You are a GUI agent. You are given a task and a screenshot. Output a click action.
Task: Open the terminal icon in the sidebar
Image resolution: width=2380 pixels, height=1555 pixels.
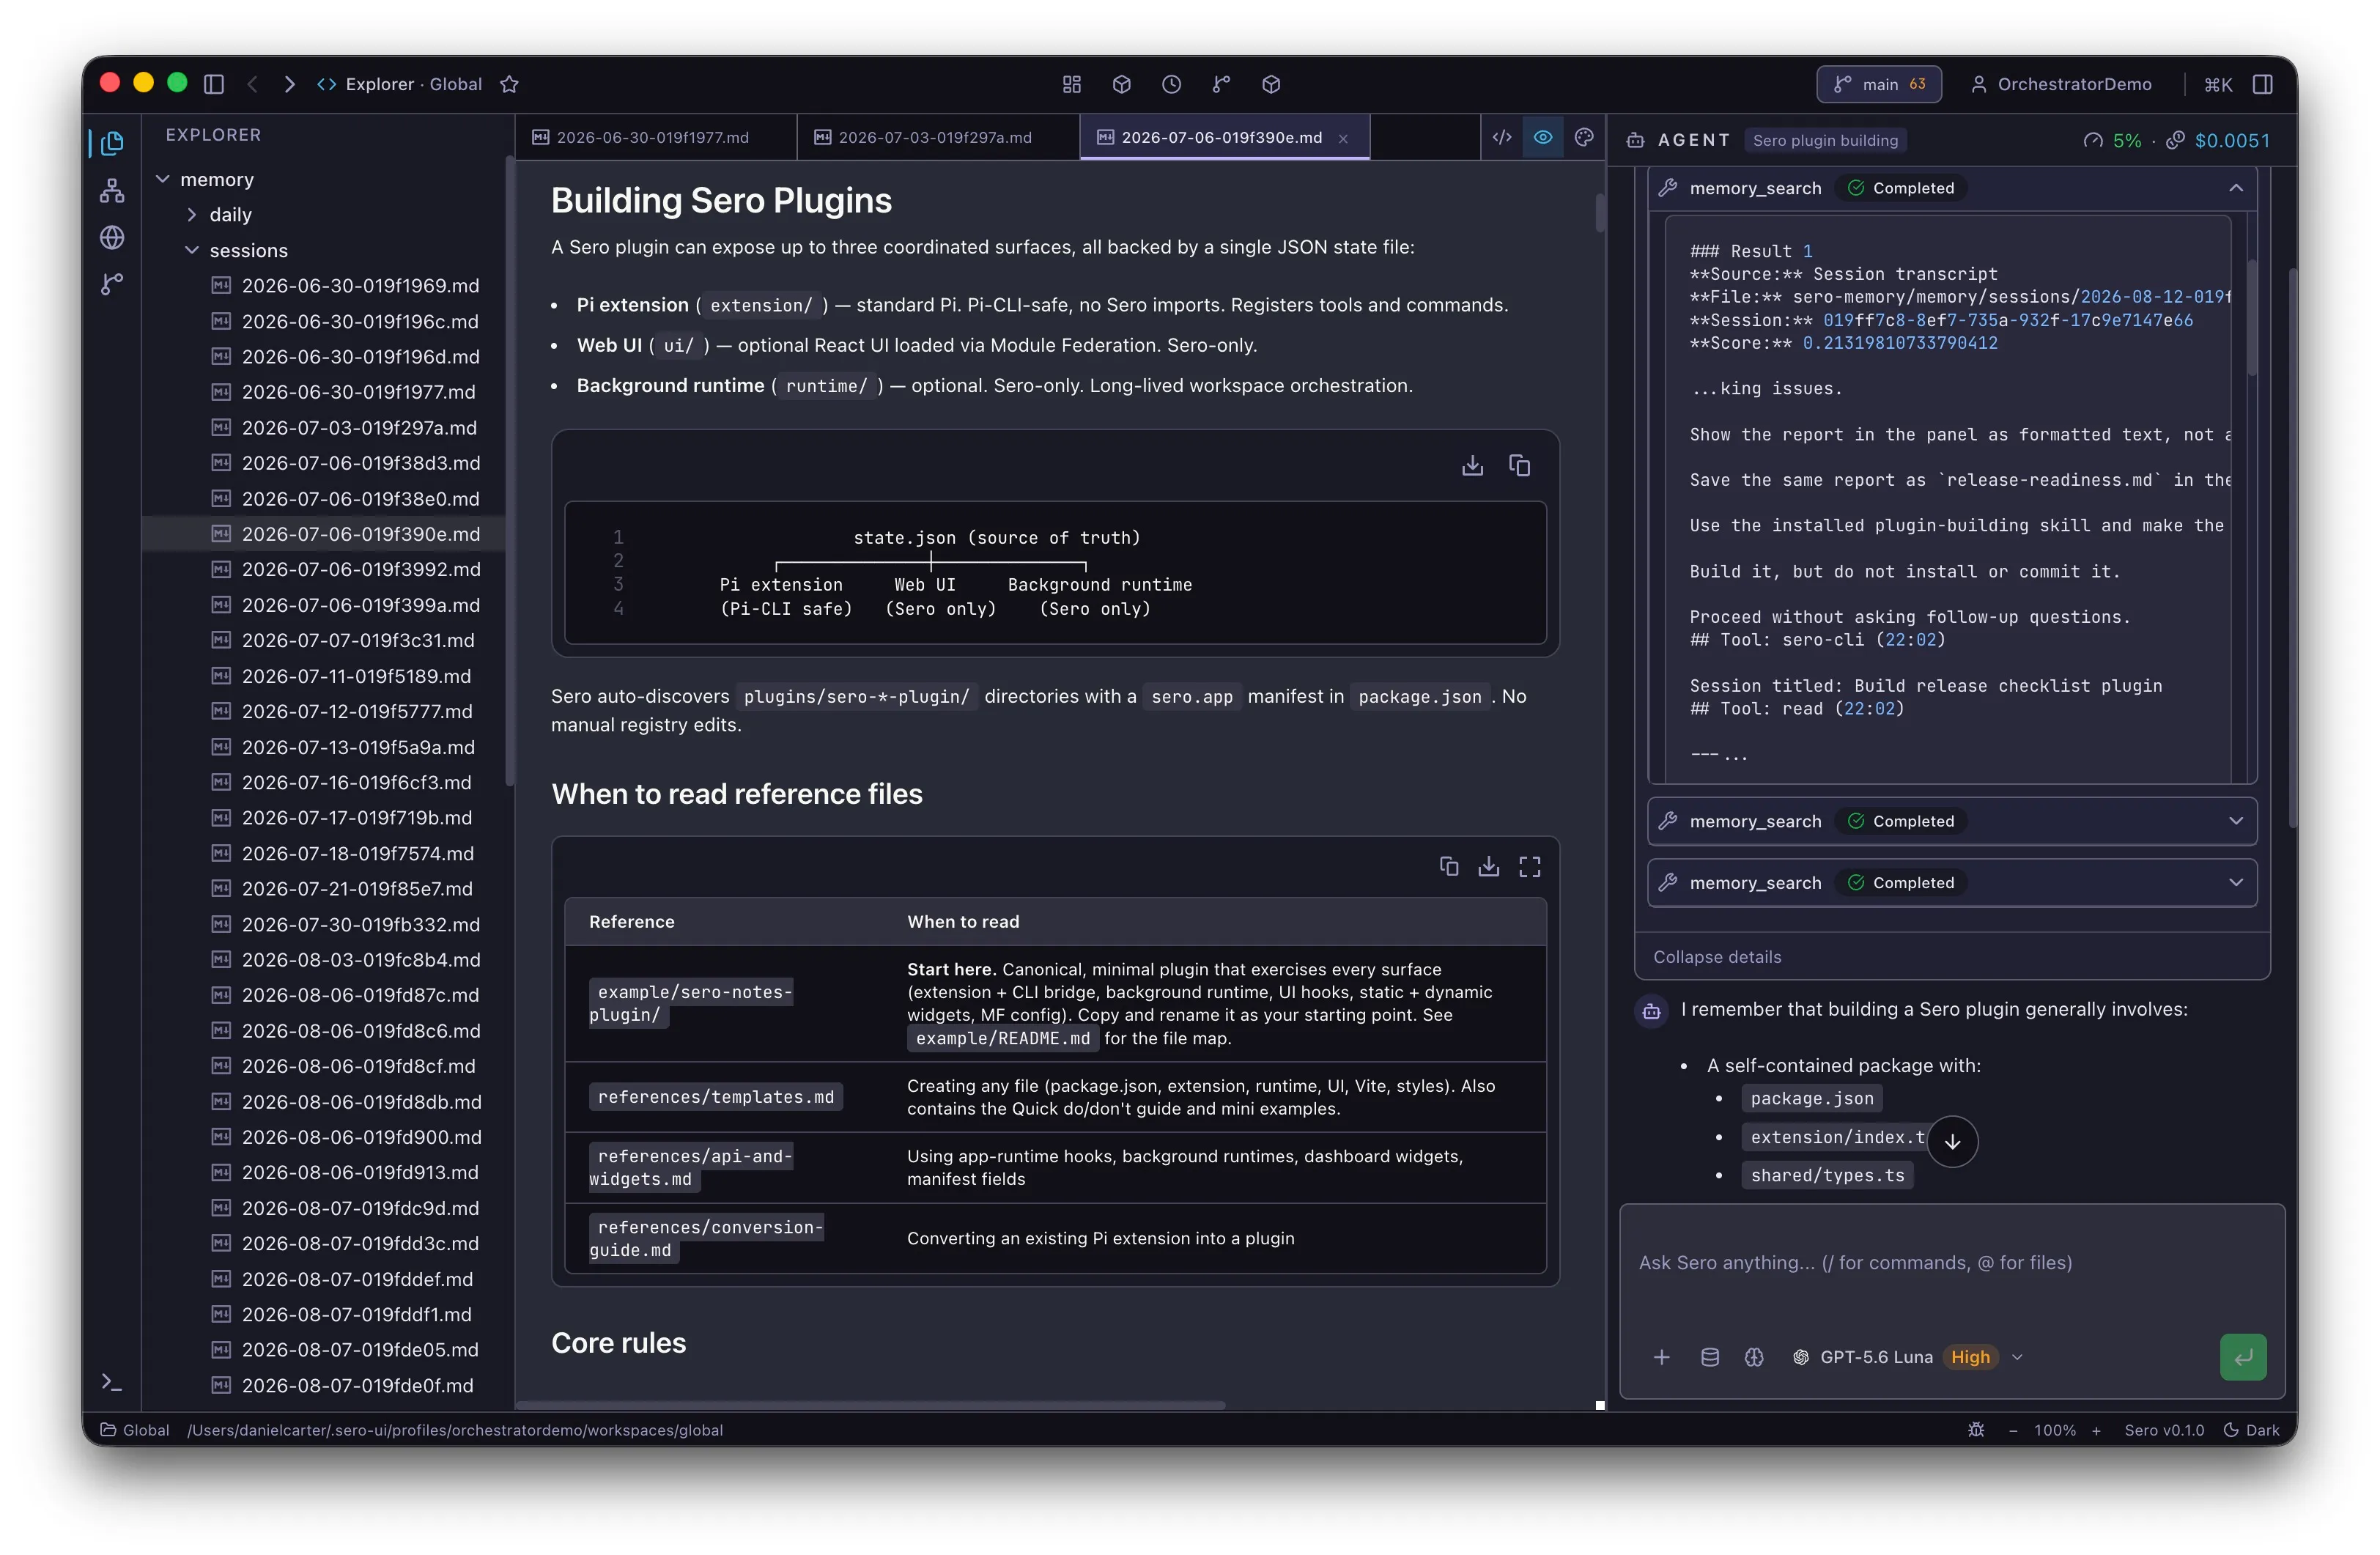point(112,1382)
